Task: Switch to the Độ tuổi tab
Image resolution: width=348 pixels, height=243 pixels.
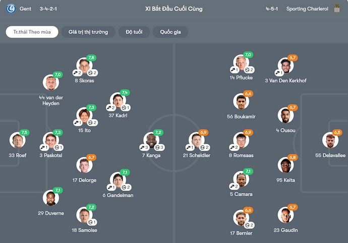Action: pyautogui.click(x=134, y=32)
